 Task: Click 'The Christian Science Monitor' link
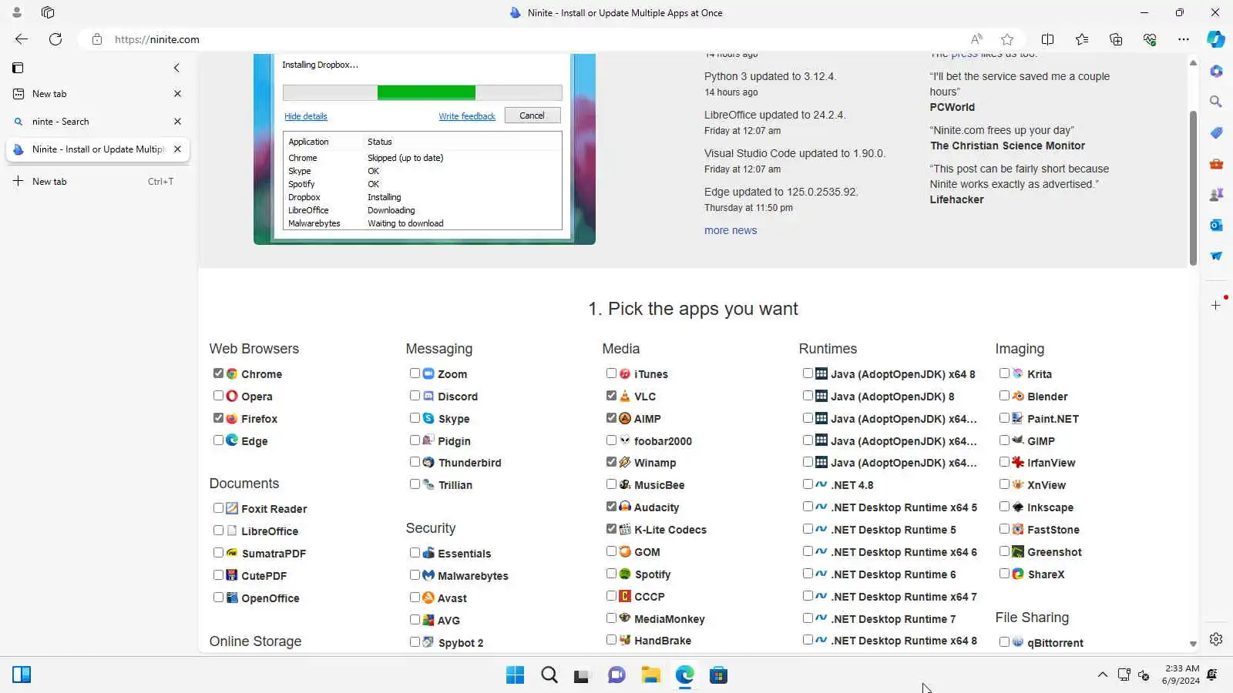coord(1007,146)
